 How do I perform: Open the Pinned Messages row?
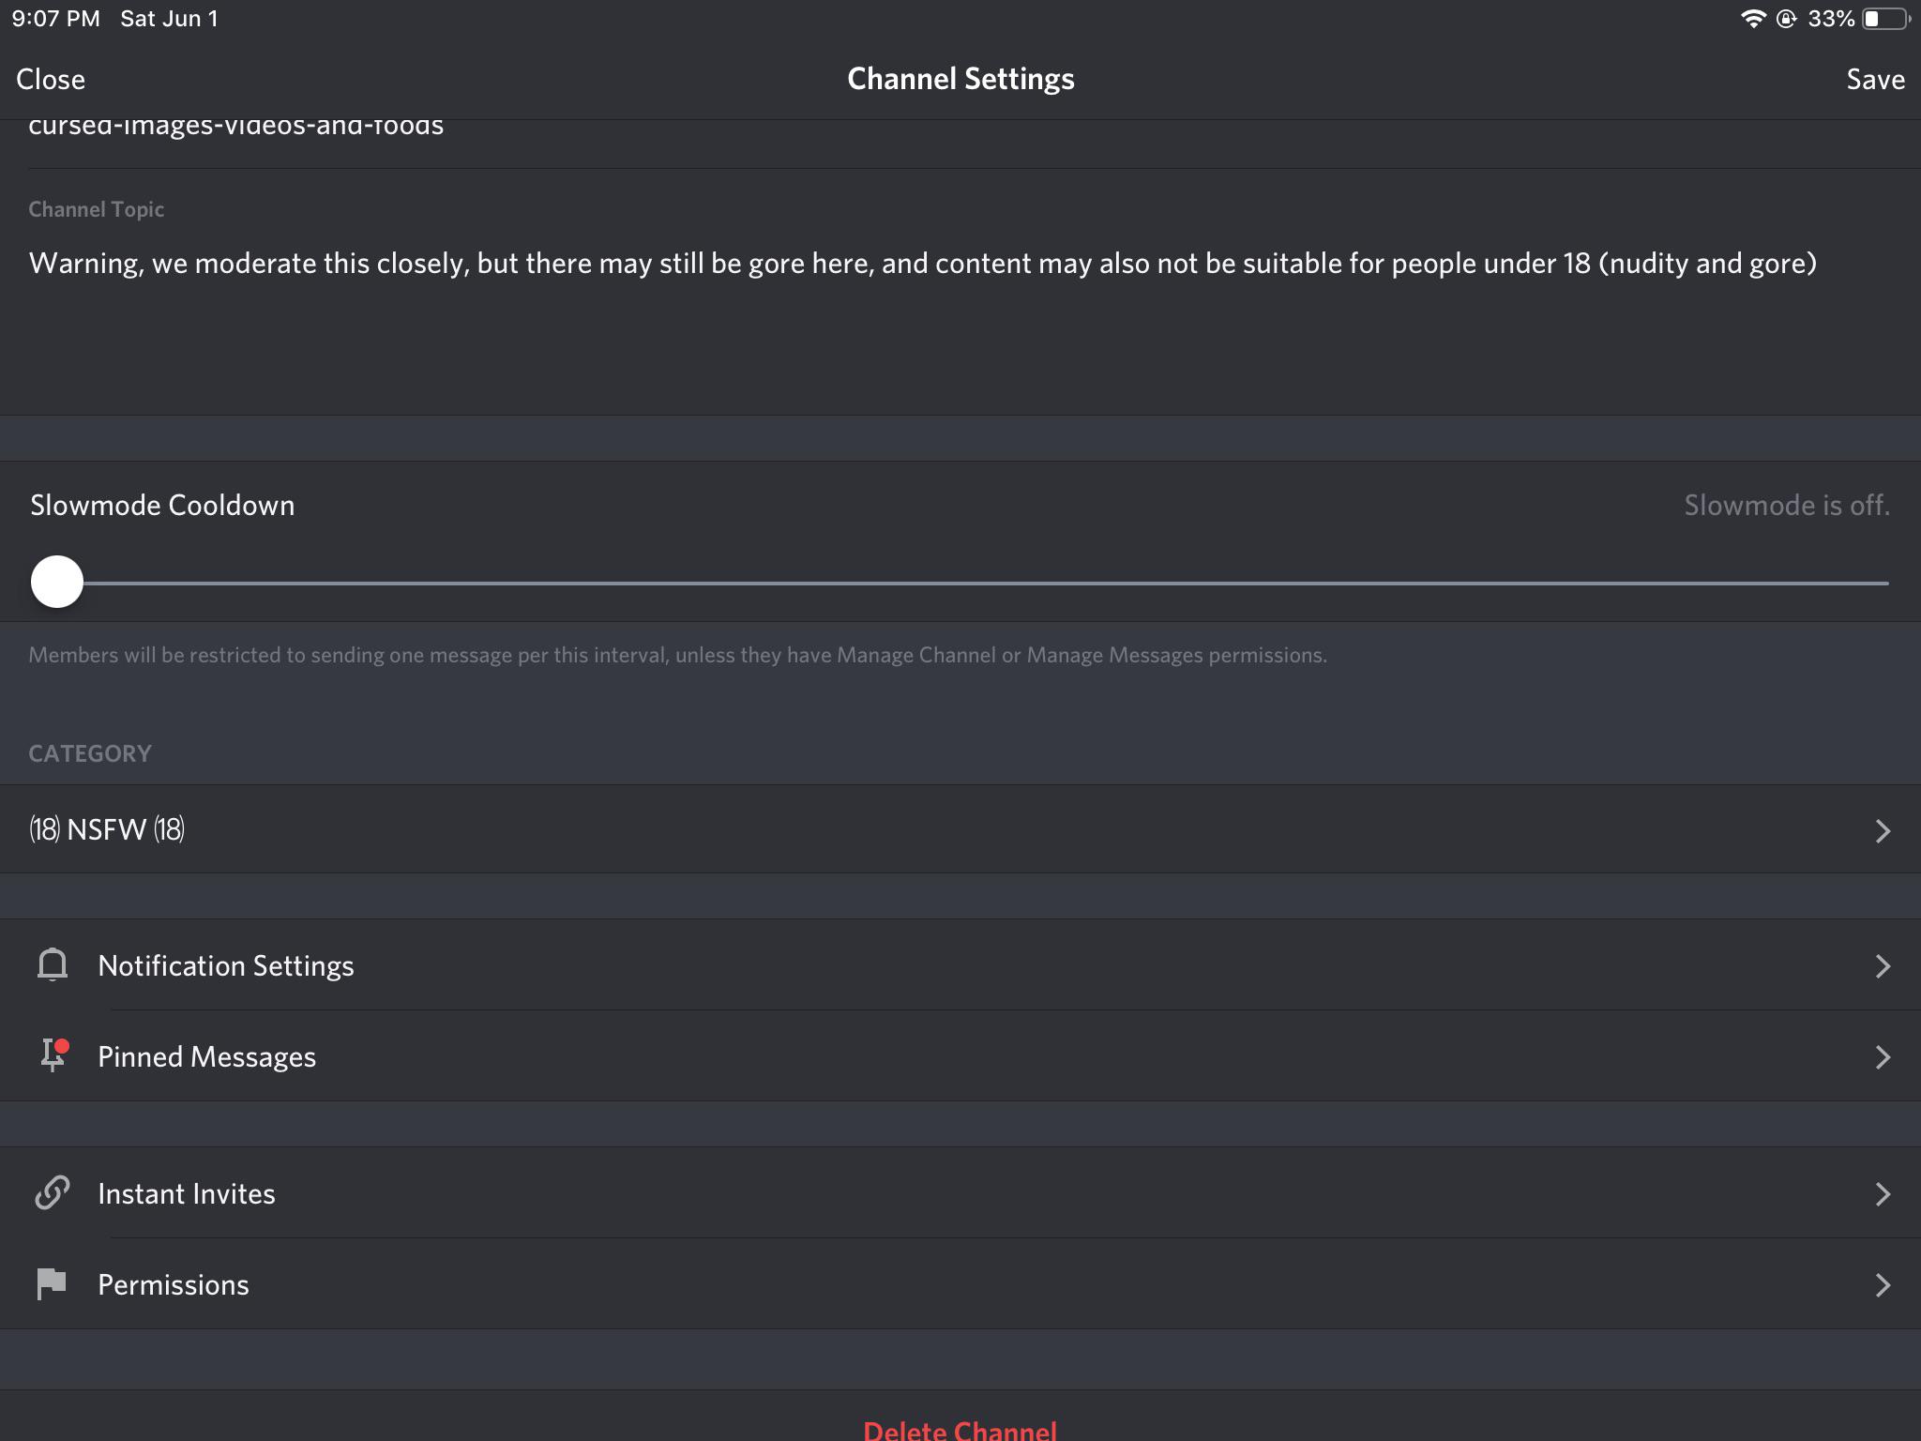pyautogui.click(x=960, y=1055)
